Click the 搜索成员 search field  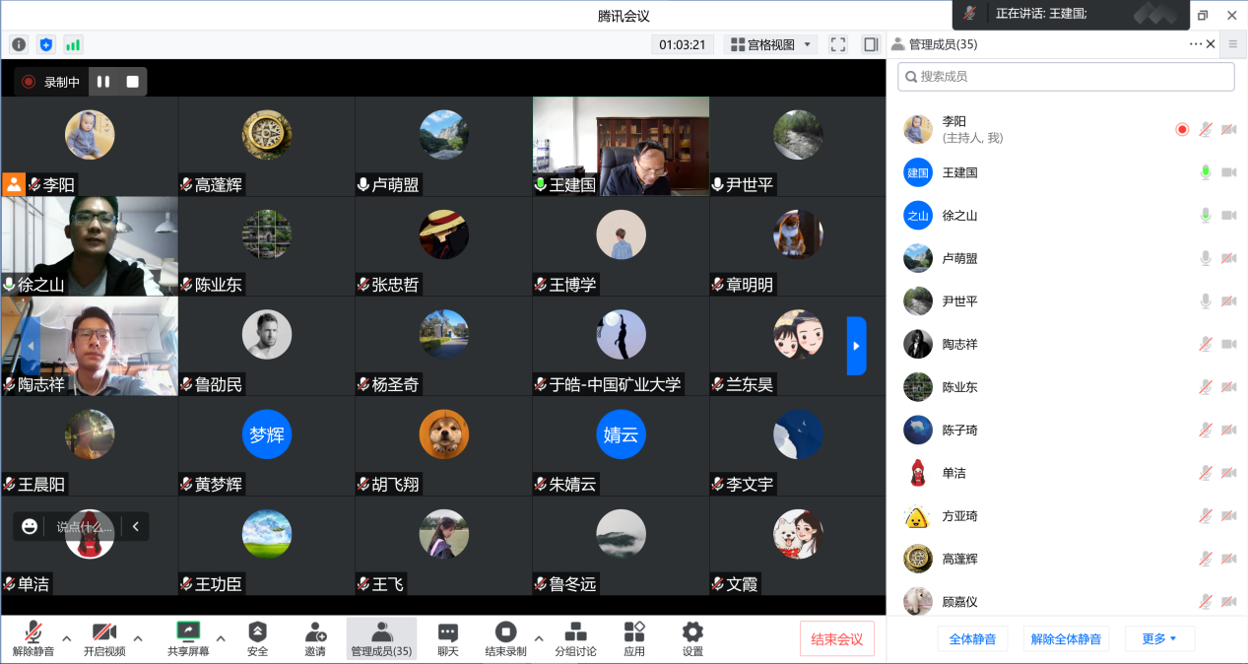click(1066, 77)
